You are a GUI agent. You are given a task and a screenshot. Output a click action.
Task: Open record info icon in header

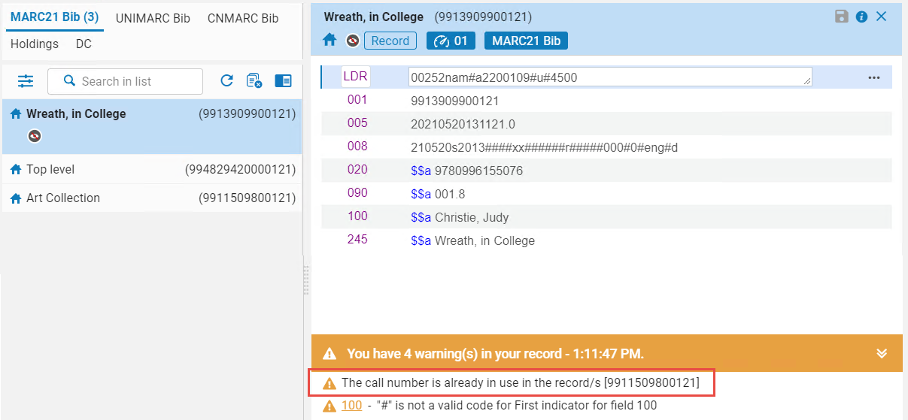pos(862,17)
